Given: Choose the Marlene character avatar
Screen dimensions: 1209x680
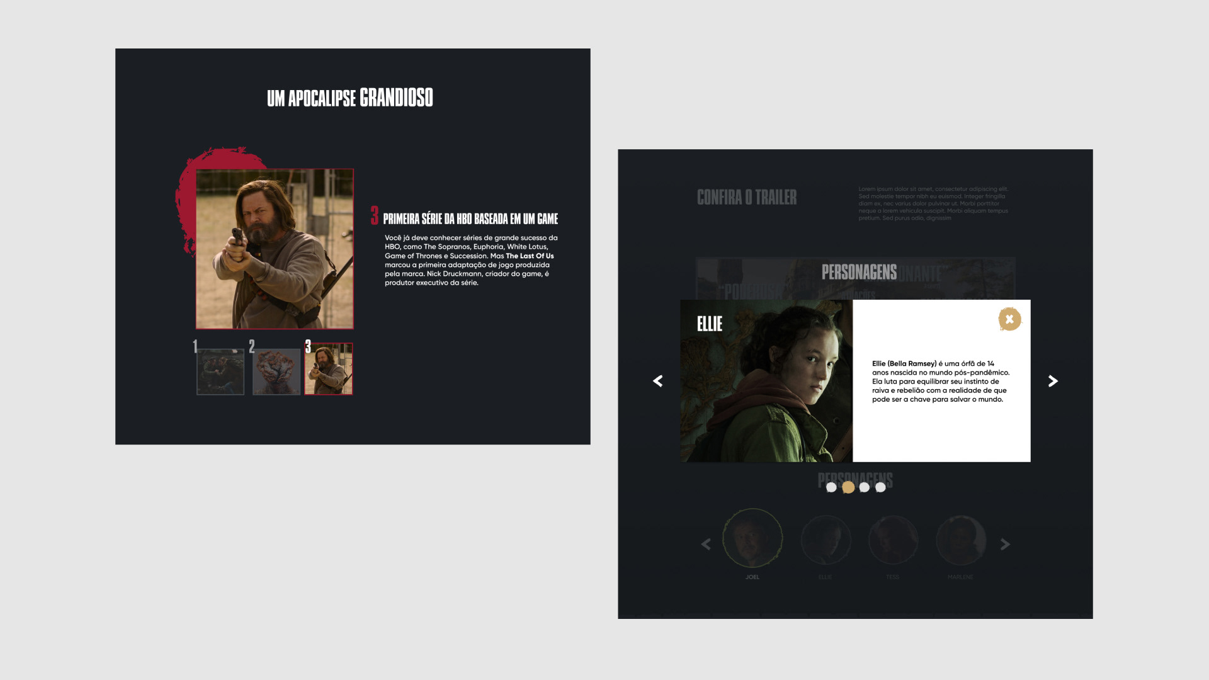Looking at the screenshot, I should tap(960, 540).
